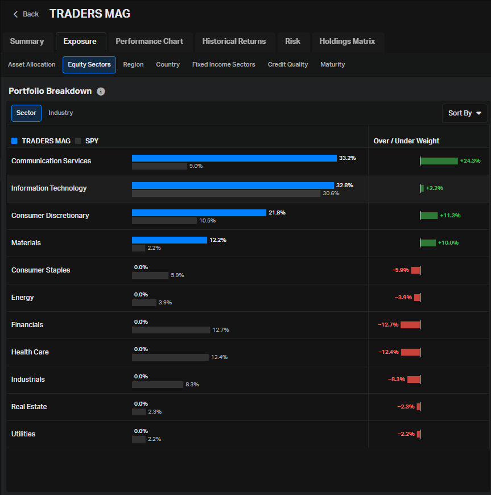
Task: Click the +11.3% overweight value
Action: pyautogui.click(x=450, y=216)
